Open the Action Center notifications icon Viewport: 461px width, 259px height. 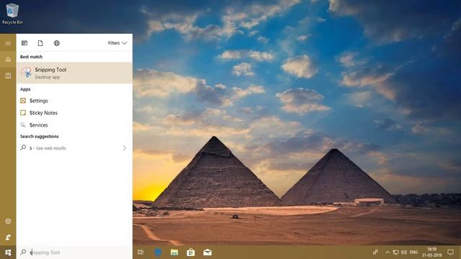click(x=450, y=253)
